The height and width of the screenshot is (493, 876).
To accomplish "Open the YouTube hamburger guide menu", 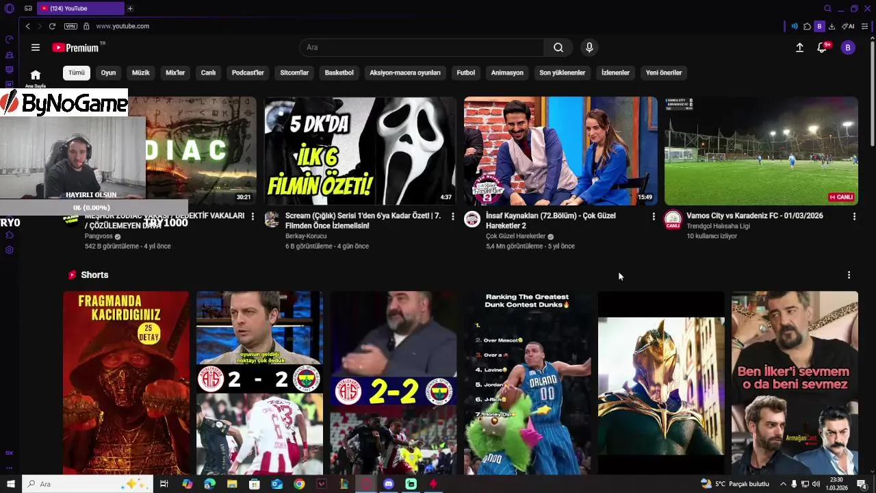I will coord(36,47).
